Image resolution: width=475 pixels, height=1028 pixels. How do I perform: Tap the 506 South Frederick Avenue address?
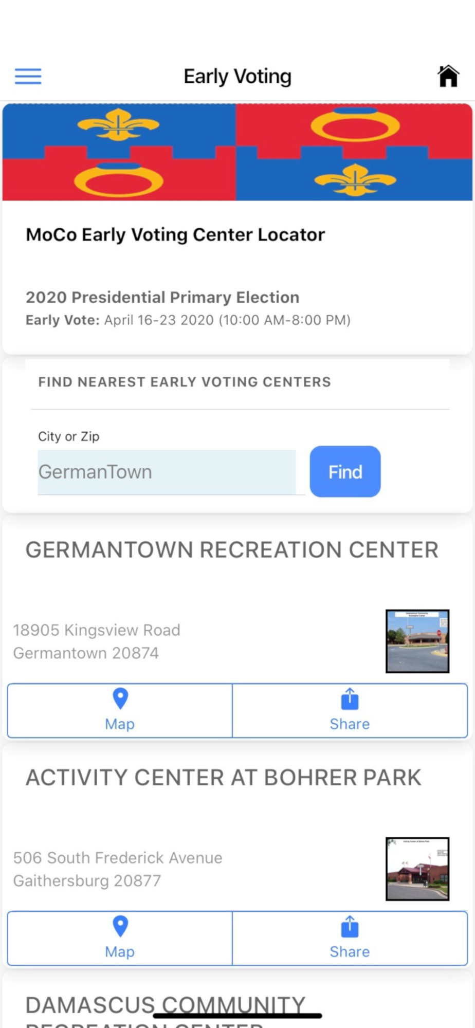[118, 869]
